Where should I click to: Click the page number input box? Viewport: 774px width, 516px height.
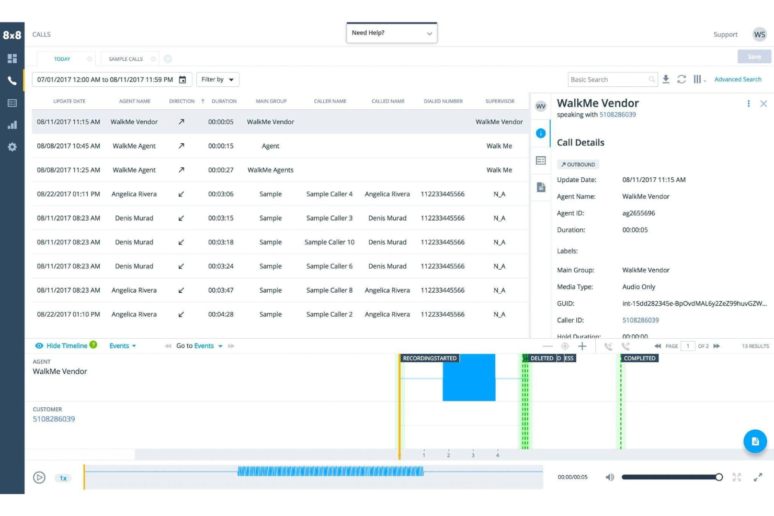coord(688,346)
